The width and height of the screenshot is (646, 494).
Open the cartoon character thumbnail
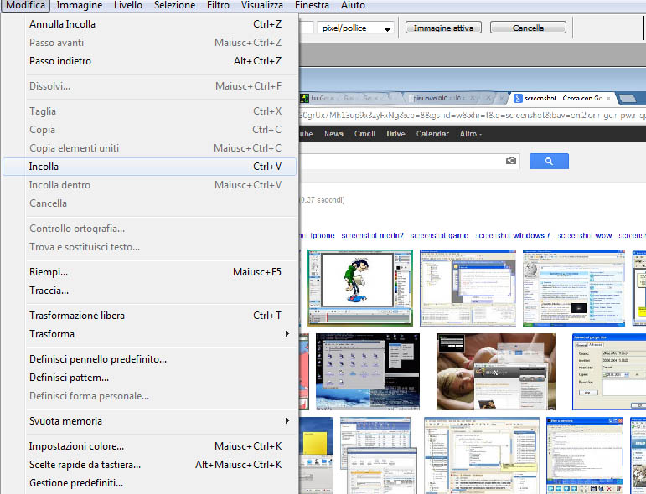[360, 288]
